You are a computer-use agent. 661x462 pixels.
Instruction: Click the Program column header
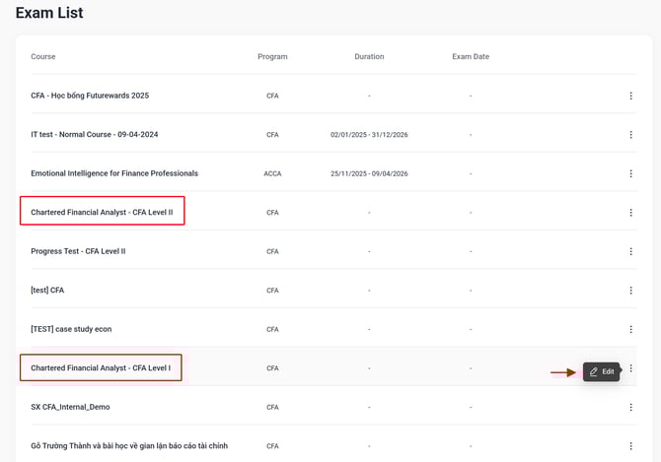pos(272,57)
